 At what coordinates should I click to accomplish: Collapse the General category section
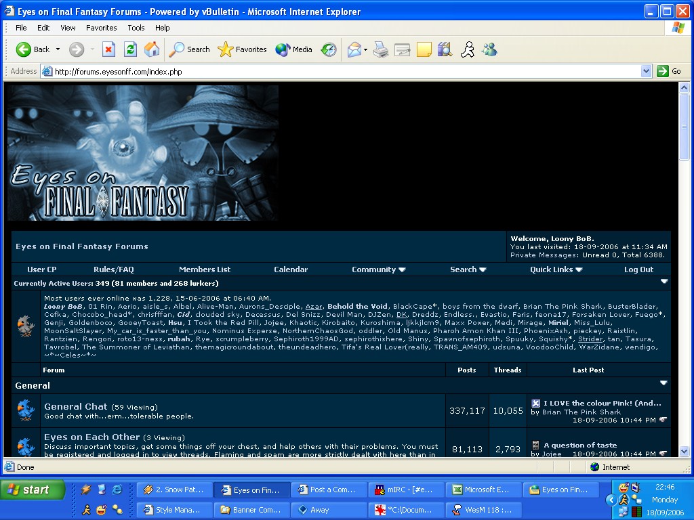coord(664,383)
